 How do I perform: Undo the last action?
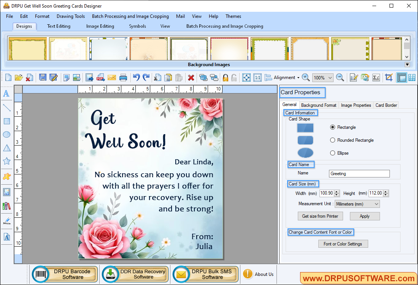(136, 78)
